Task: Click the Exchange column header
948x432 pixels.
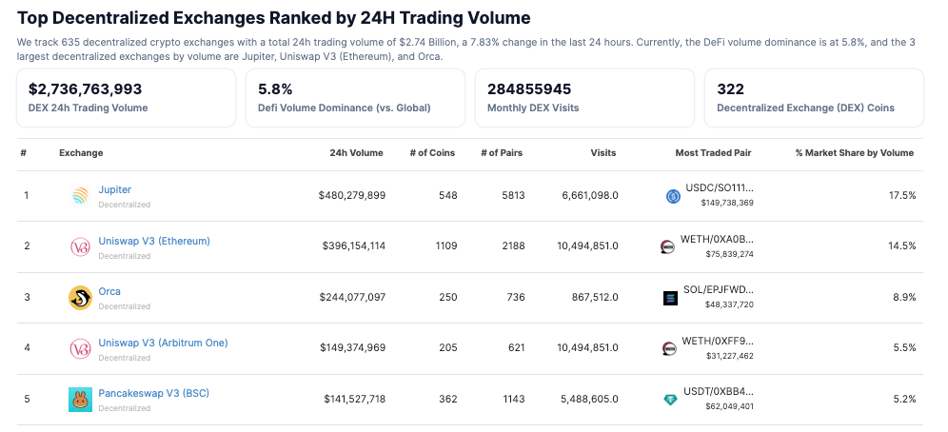Action: (81, 153)
